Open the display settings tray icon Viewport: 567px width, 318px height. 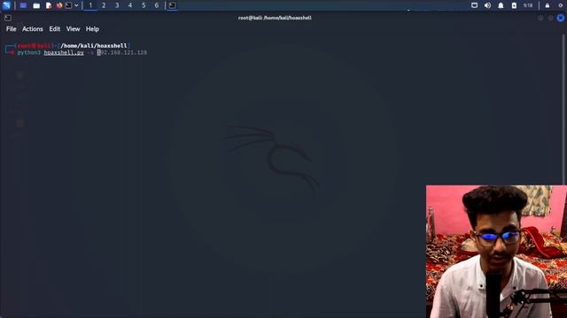click(x=475, y=5)
